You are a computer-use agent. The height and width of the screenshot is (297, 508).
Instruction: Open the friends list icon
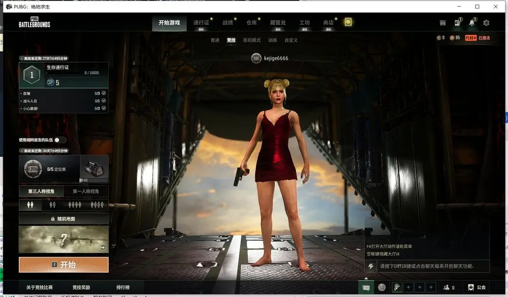point(447,287)
